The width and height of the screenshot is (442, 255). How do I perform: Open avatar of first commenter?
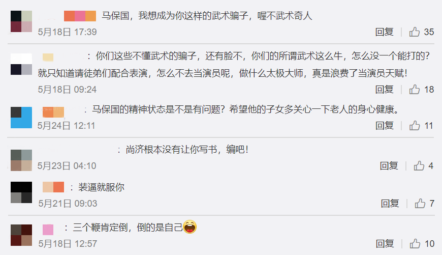pos(21,21)
